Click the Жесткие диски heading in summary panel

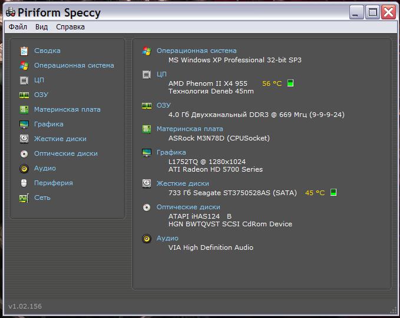tap(183, 183)
